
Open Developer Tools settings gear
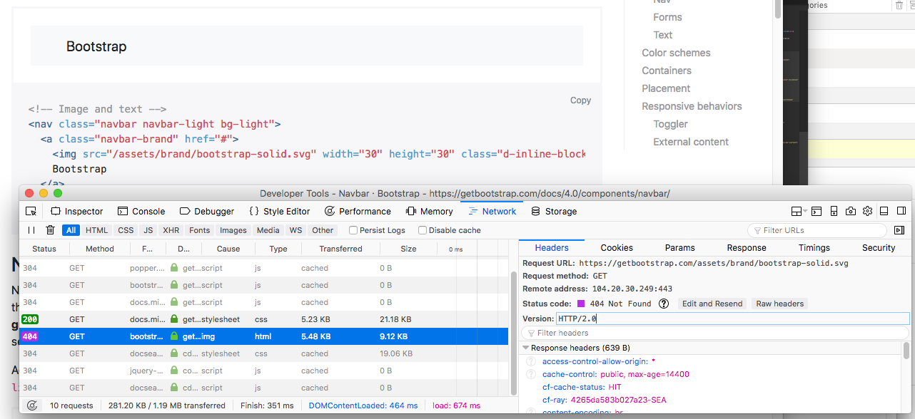point(868,212)
